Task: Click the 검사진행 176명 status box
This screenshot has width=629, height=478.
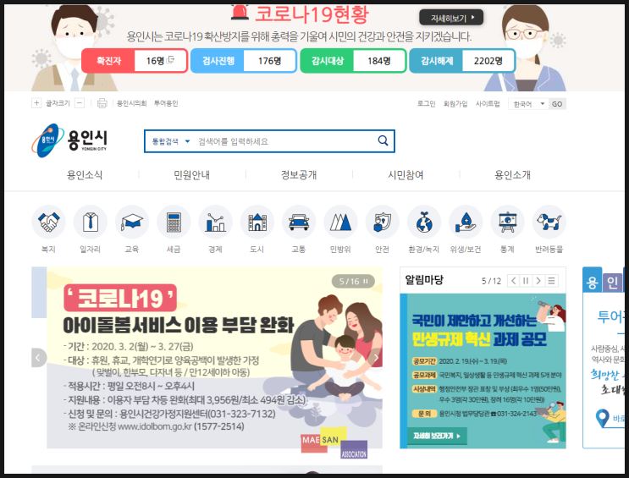Action: tap(244, 61)
